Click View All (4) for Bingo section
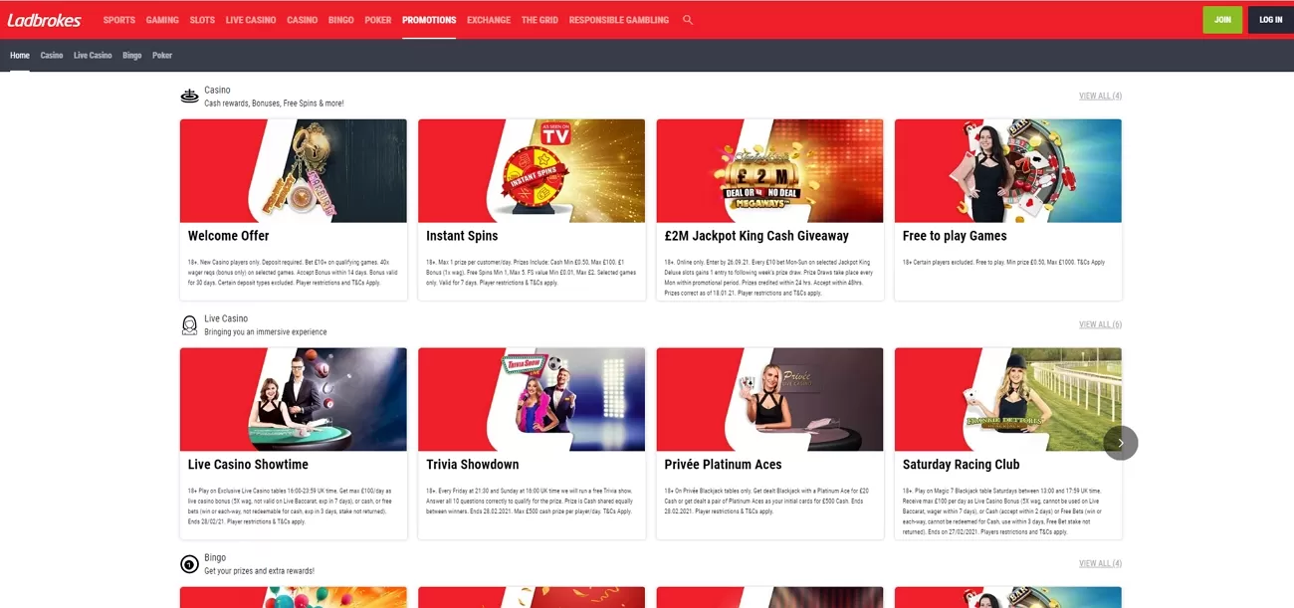Screen dimensions: 1294x608 point(1100,563)
